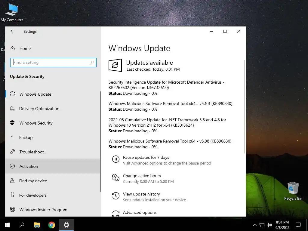Click the Delivery Optimization icon
This screenshot has width=308, height=231.
(x=12, y=108)
